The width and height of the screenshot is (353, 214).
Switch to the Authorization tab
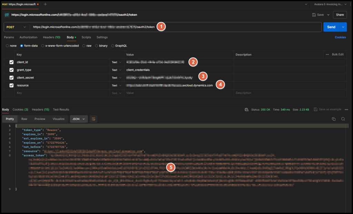coord(28,37)
